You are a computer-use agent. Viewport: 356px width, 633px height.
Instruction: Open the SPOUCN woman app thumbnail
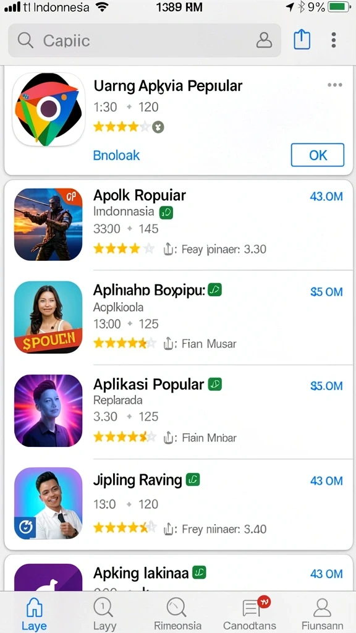48,317
